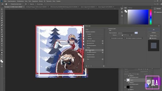Select the Lasso tool
The width and height of the screenshot is (162, 91).
click(2, 14)
